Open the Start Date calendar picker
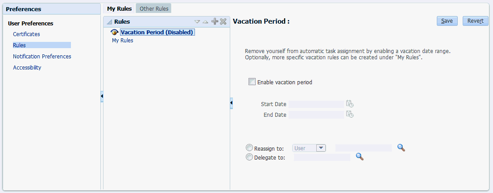 click(x=350, y=104)
